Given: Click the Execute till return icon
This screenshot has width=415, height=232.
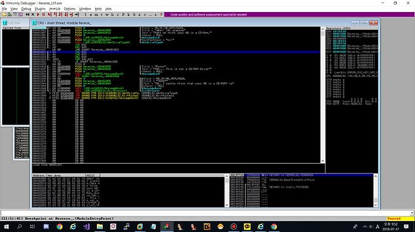Looking at the screenshot, I should [x=71, y=14].
